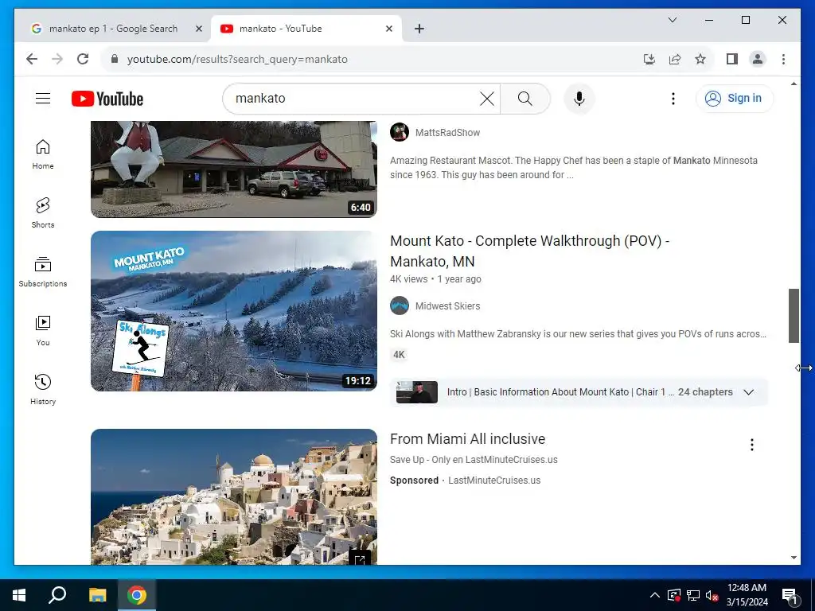Open the Santorini cruise ad image
815x611 pixels.
(x=233, y=496)
